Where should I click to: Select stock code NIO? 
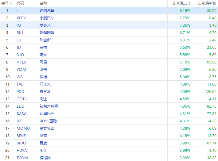20,55
